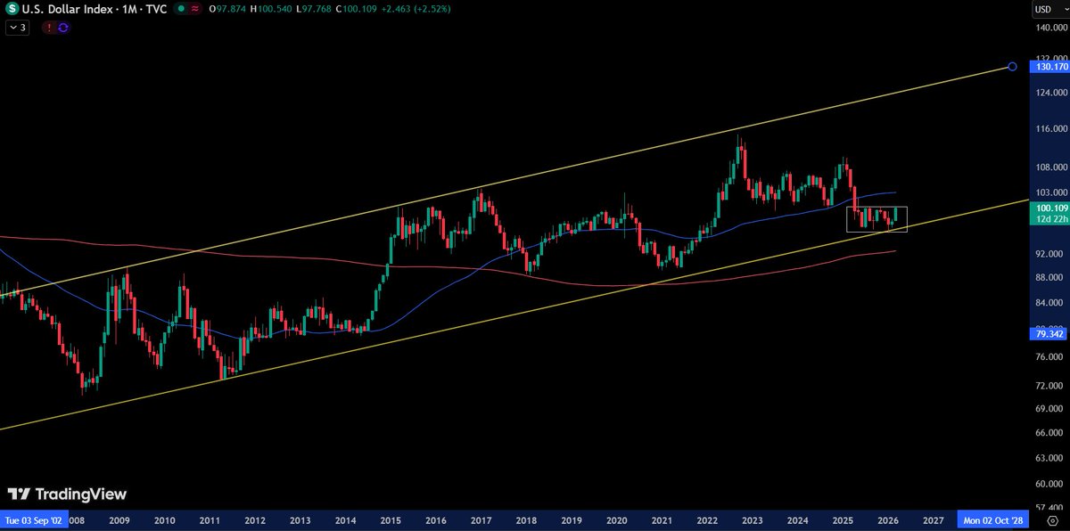
Task: Click the 2020 label on time axis
Action: [x=616, y=519]
